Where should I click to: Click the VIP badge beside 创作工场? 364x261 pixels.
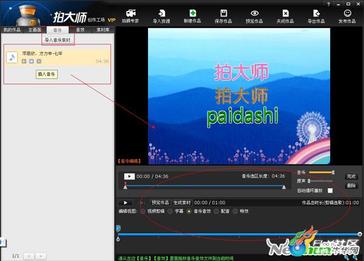(x=112, y=20)
